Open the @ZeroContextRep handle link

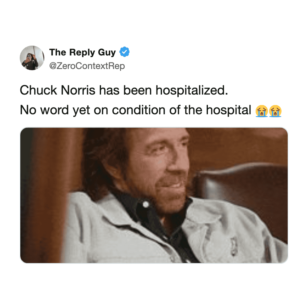[x=87, y=66]
